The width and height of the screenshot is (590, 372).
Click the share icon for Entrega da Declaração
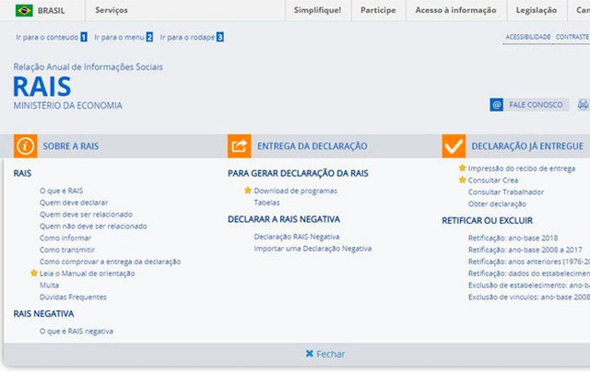[x=239, y=146]
